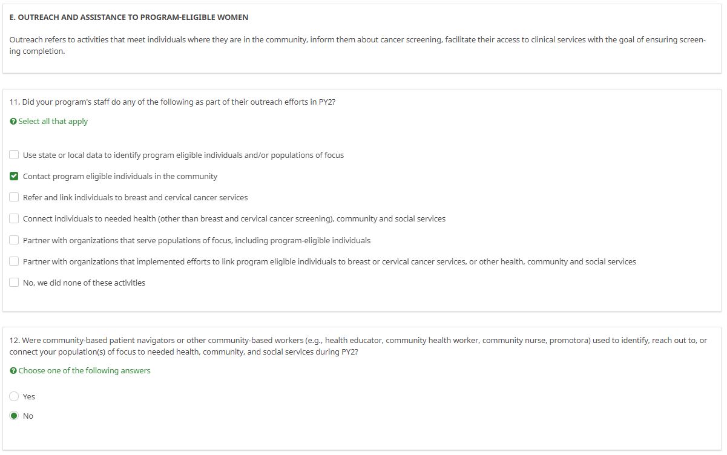This screenshot has width=727, height=455.
Task: Click the help icon beside 'Select all that apply'
Action: coord(13,122)
